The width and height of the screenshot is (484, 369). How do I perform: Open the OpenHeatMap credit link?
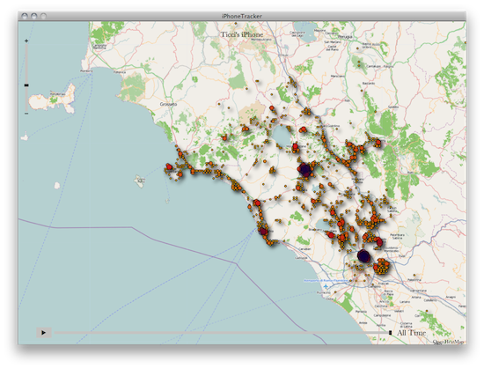[x=448, y=342]
